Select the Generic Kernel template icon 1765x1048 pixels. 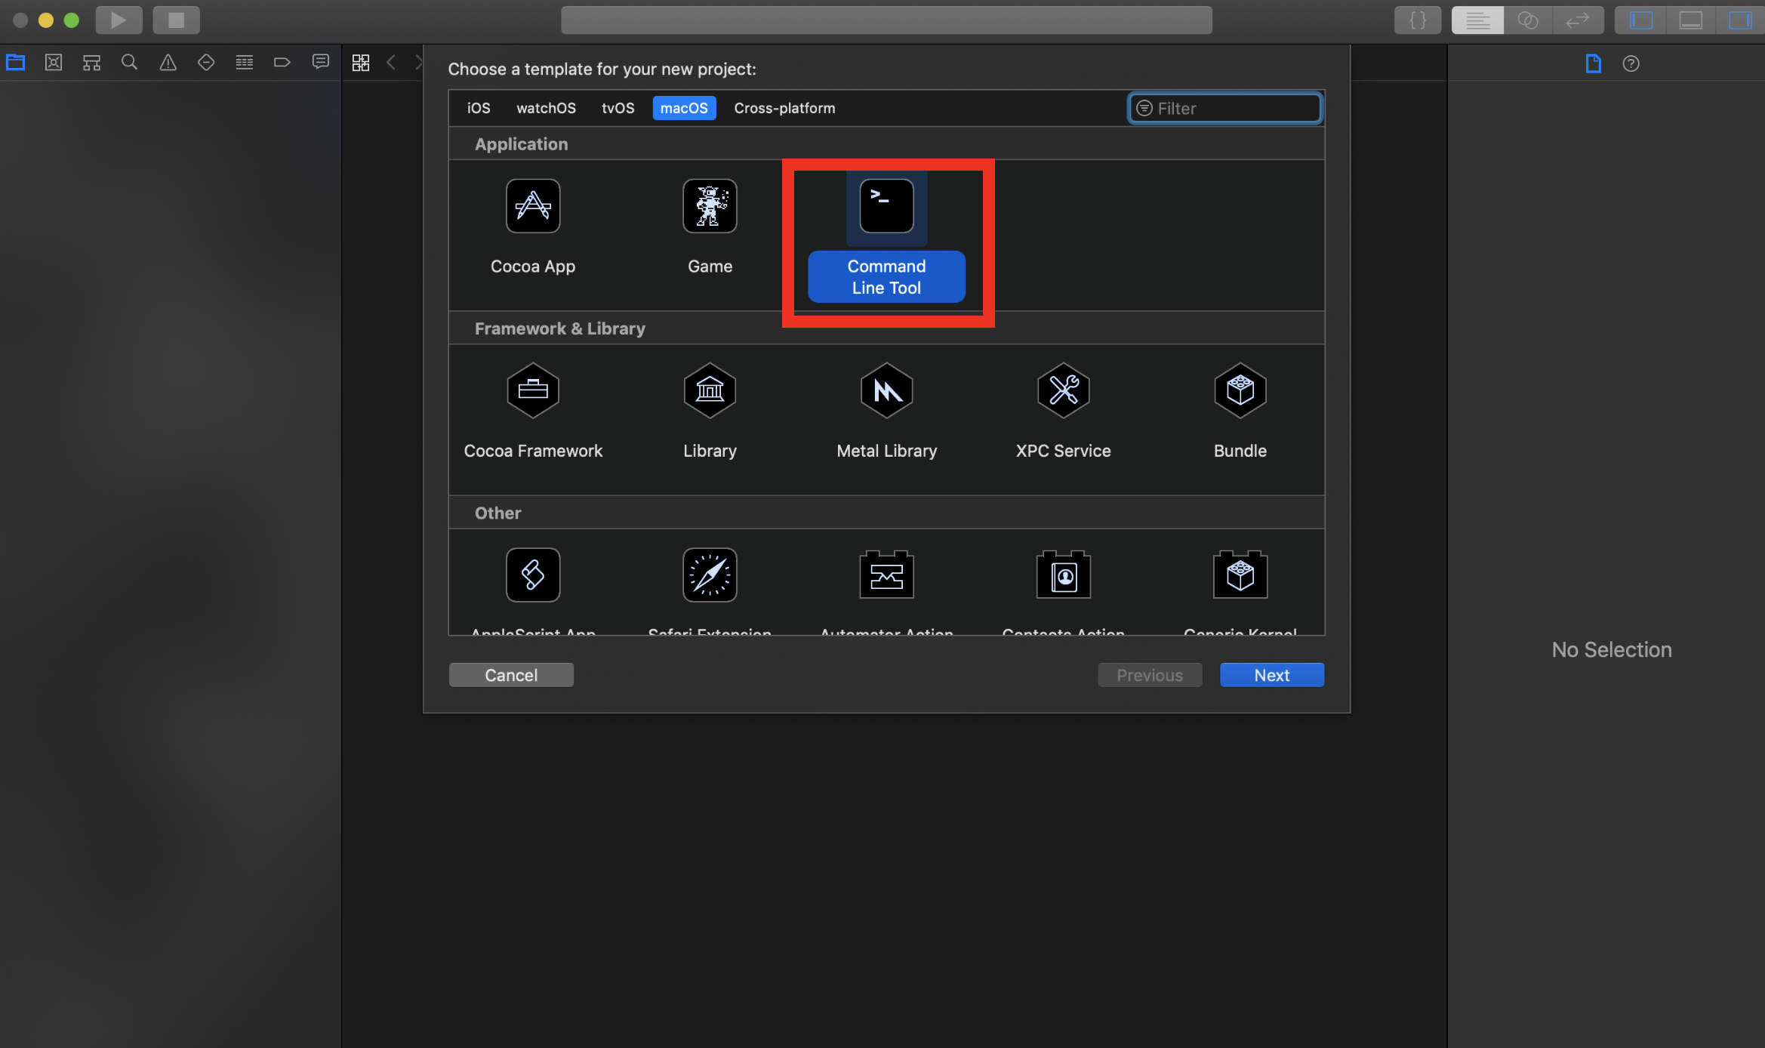pyautogui.click(x=1240, y=575)
